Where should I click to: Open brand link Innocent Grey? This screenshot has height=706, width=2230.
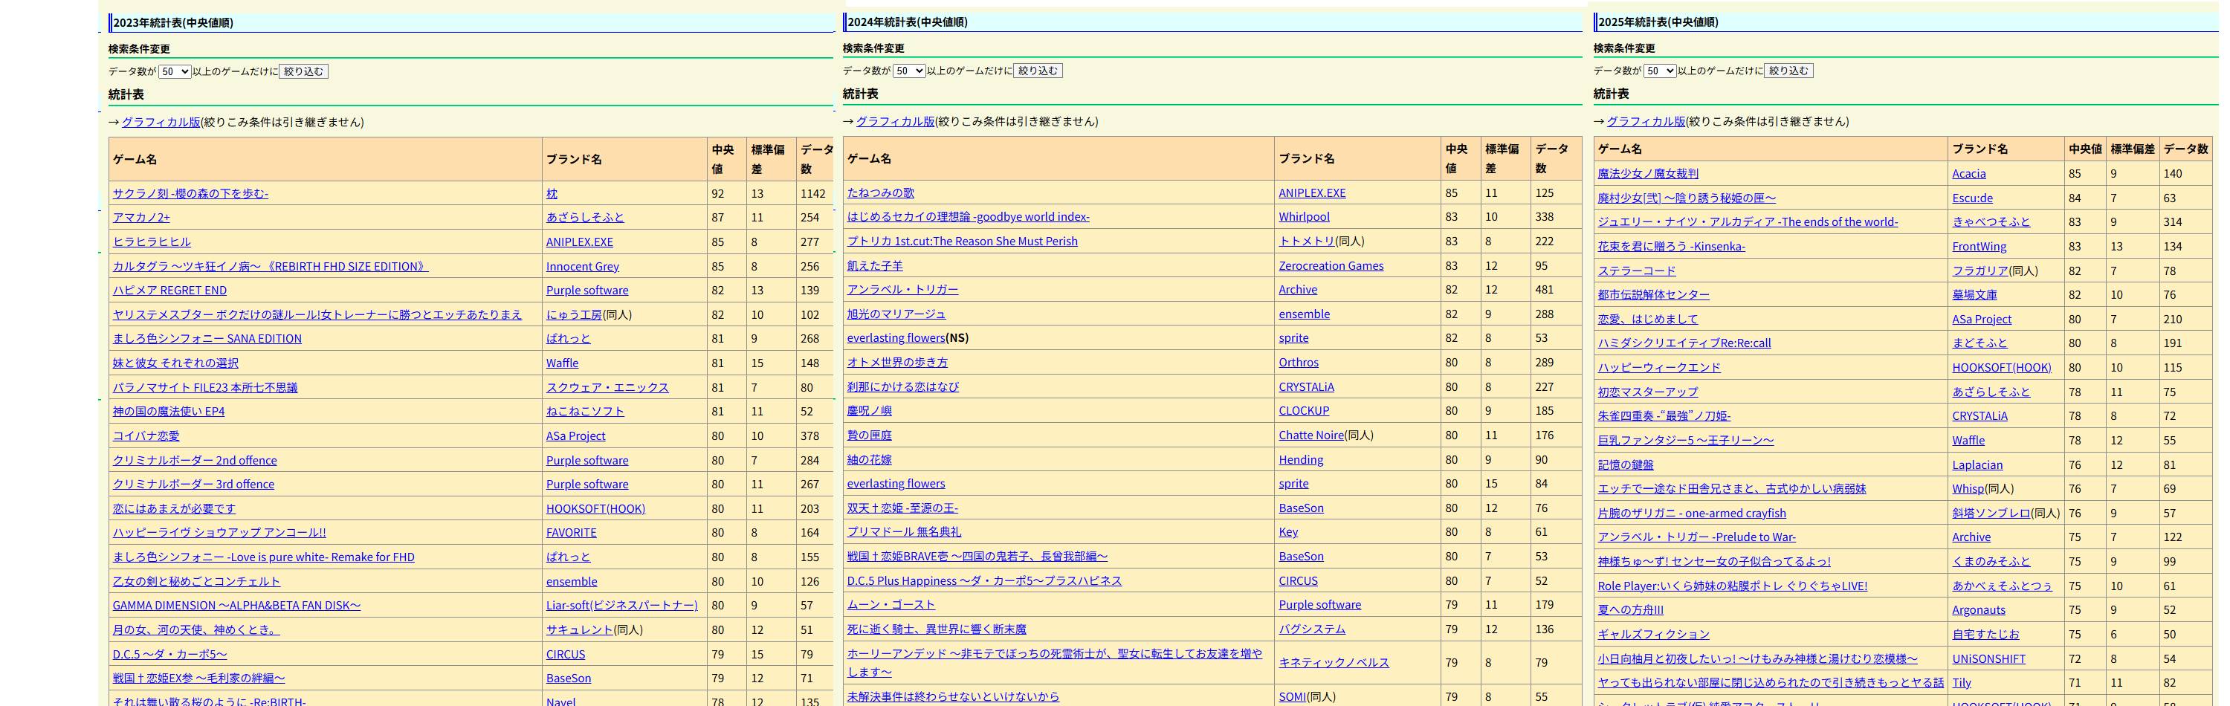coord(583,267)
